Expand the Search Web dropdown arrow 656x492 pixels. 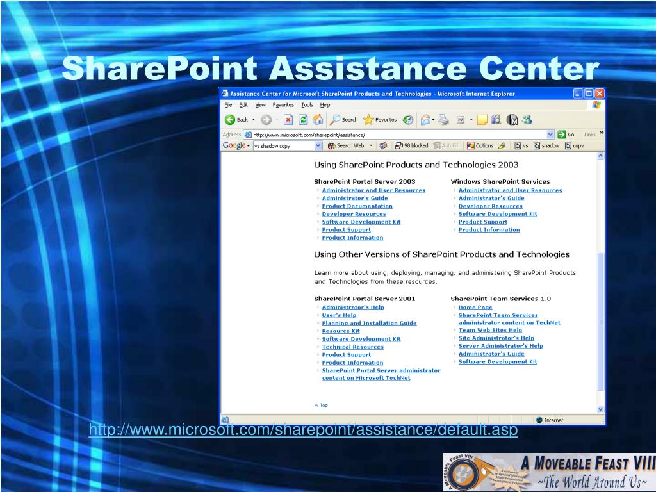pyautogui.click(x=371, y=145)
